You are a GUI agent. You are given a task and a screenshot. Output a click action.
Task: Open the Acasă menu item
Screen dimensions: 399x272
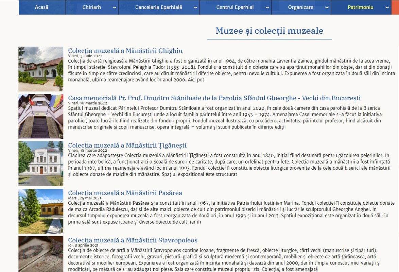[41, 7]
